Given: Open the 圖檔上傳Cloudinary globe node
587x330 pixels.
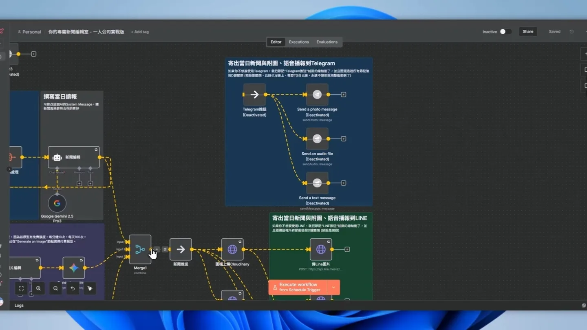Looking at the screenshot, I should coord(232,249).
